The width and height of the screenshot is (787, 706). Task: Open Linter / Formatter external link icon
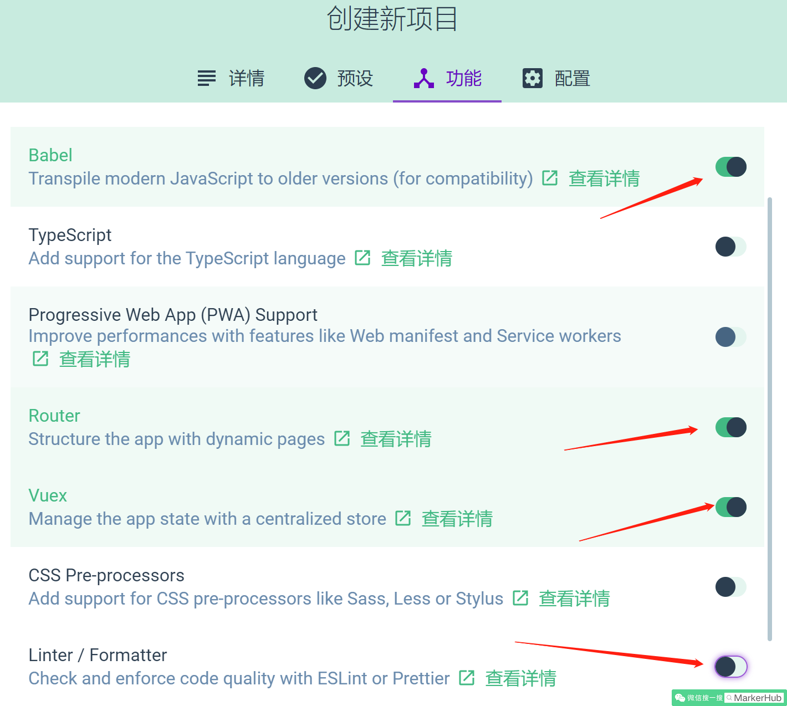[467, 678]
